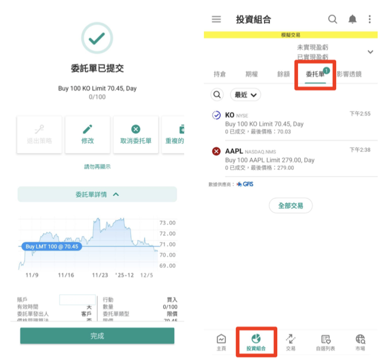Open the KO NYSE order row
The height and width of the screenshot is (362, 385).
pos(291,123)
